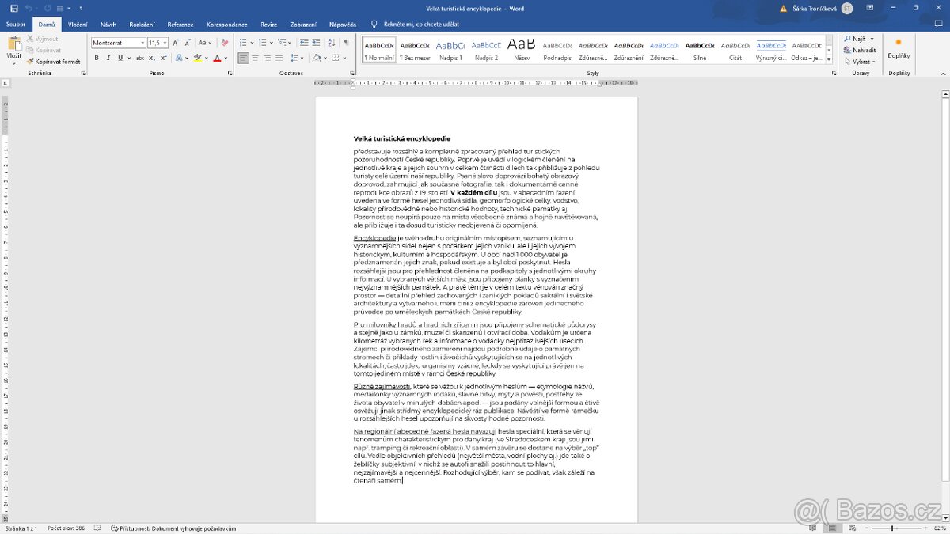Apply bulleted list to the paragraph

[243, 43]
